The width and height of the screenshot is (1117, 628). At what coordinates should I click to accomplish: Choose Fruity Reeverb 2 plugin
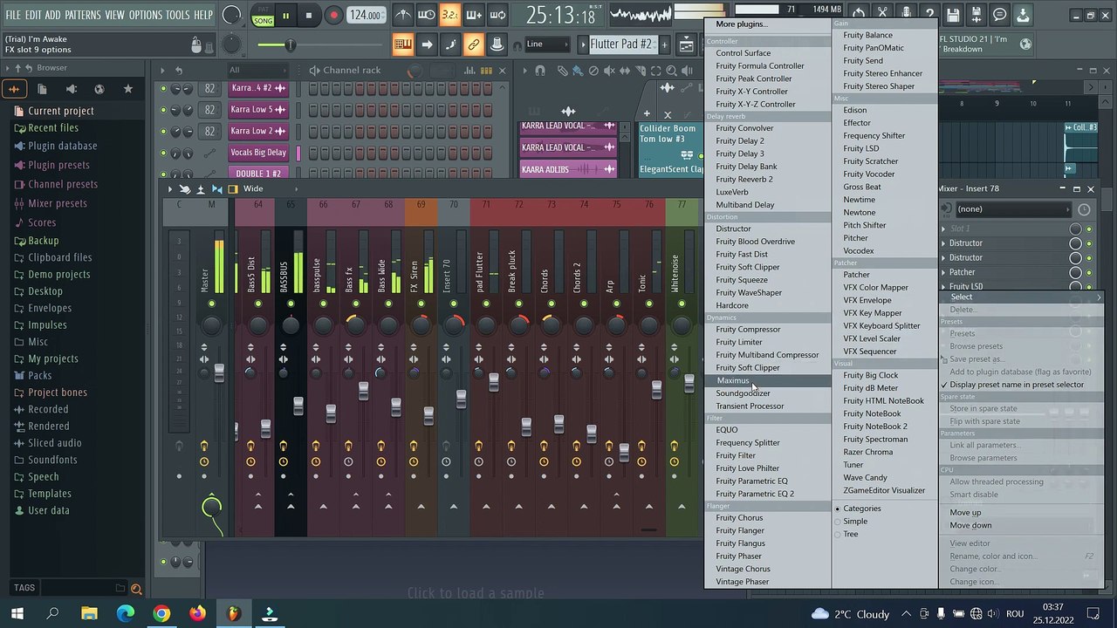pyautogui.click(x=744, y=179)
